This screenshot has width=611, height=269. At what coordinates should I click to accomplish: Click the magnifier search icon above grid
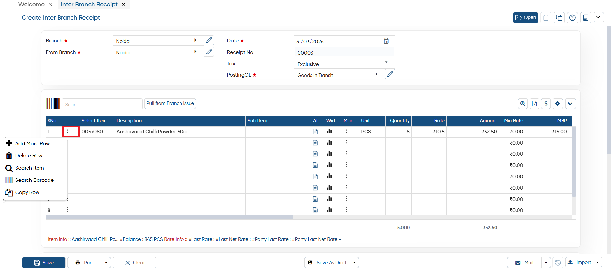tap(523, 104)
